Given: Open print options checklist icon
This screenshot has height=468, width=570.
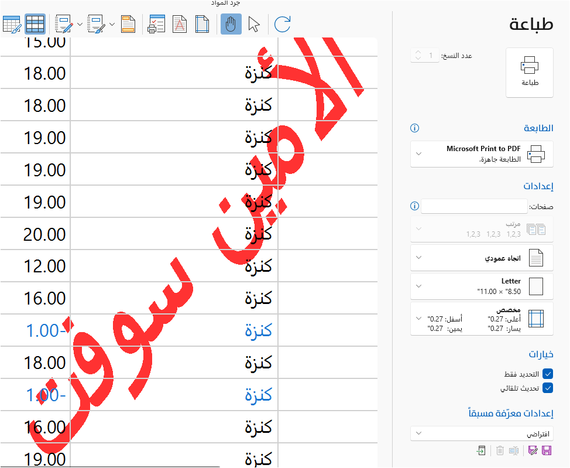Looking at the screenshot, I should pyautogui.click(x=156, y=24).
